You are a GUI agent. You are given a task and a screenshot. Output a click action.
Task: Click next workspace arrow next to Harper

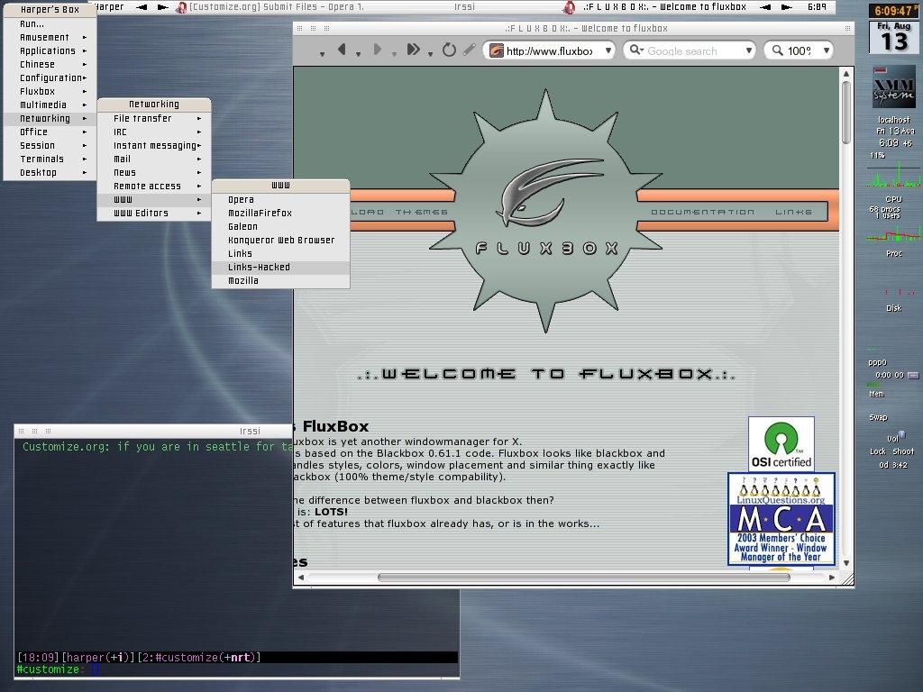tap(162, 7)
